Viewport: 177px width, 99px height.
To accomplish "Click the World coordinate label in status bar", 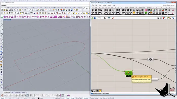I will tap(3, 98).
